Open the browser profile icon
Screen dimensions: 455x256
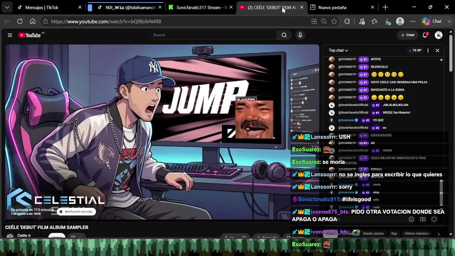(400, 21)
